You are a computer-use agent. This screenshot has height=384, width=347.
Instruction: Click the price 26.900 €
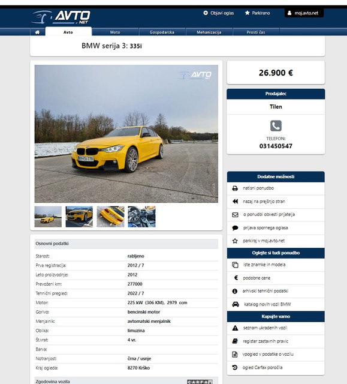[276, 73]
